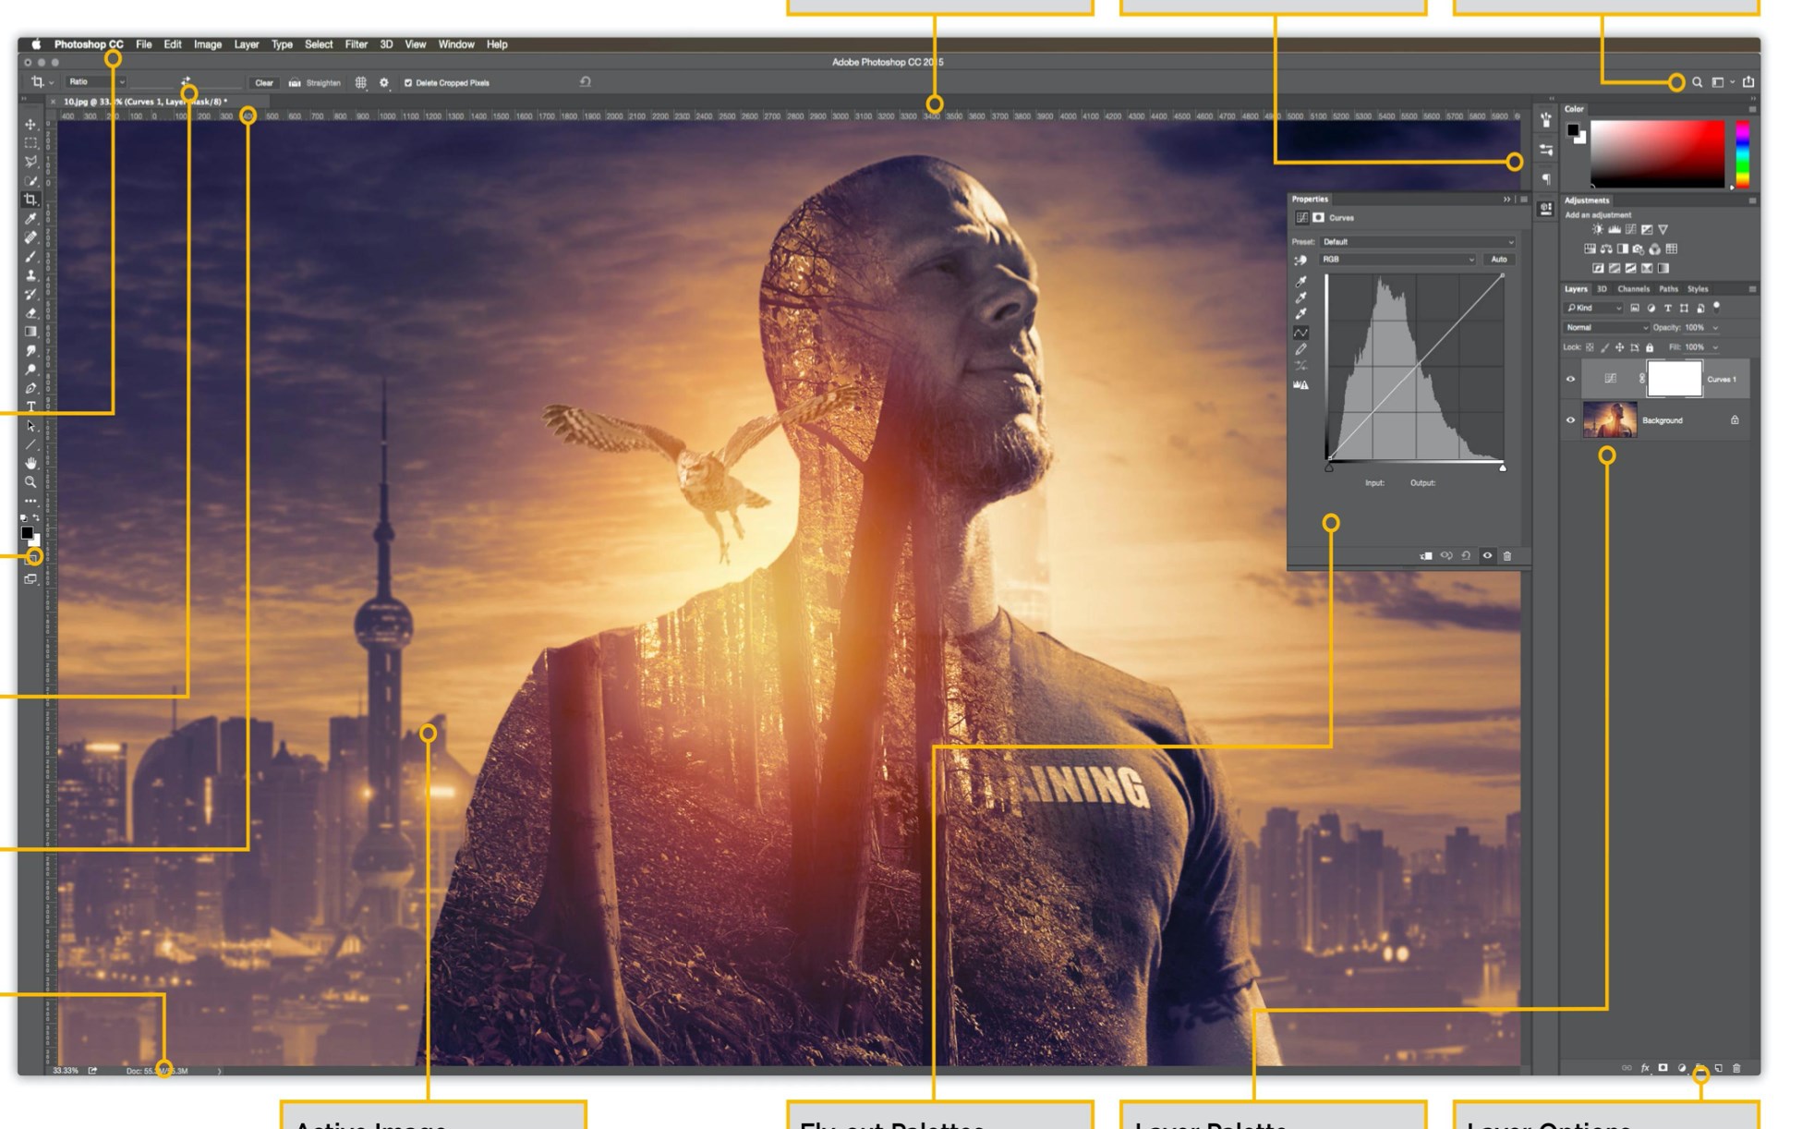Hide the Background layer
Image resolution: width=1814 pixels, height=1129 pixels.
point(1570,420)
